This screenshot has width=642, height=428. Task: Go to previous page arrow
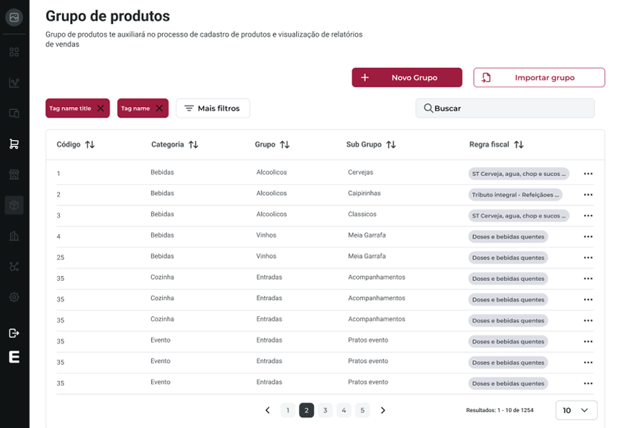tap(267, 410)
